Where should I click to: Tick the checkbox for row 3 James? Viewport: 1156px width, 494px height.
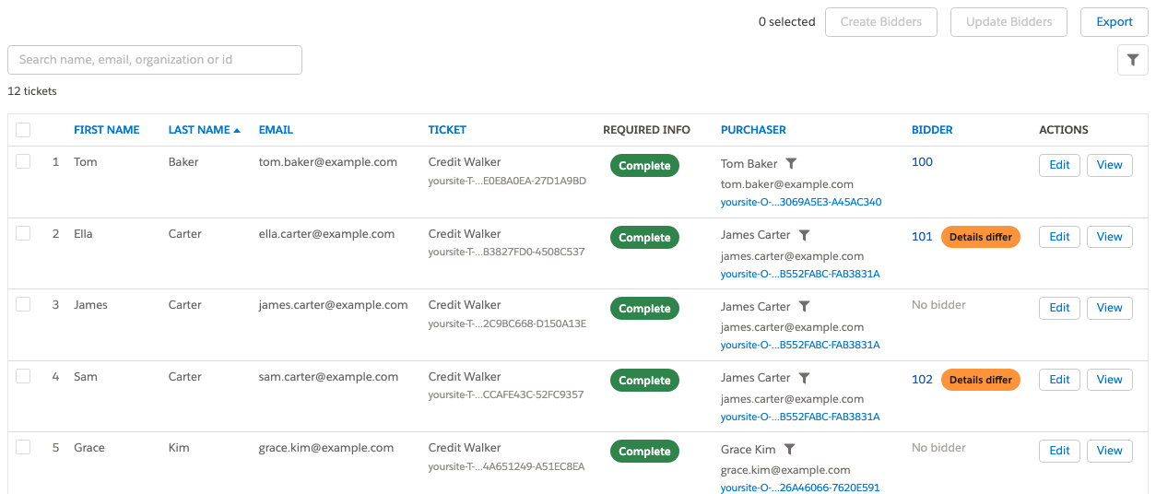23,304
